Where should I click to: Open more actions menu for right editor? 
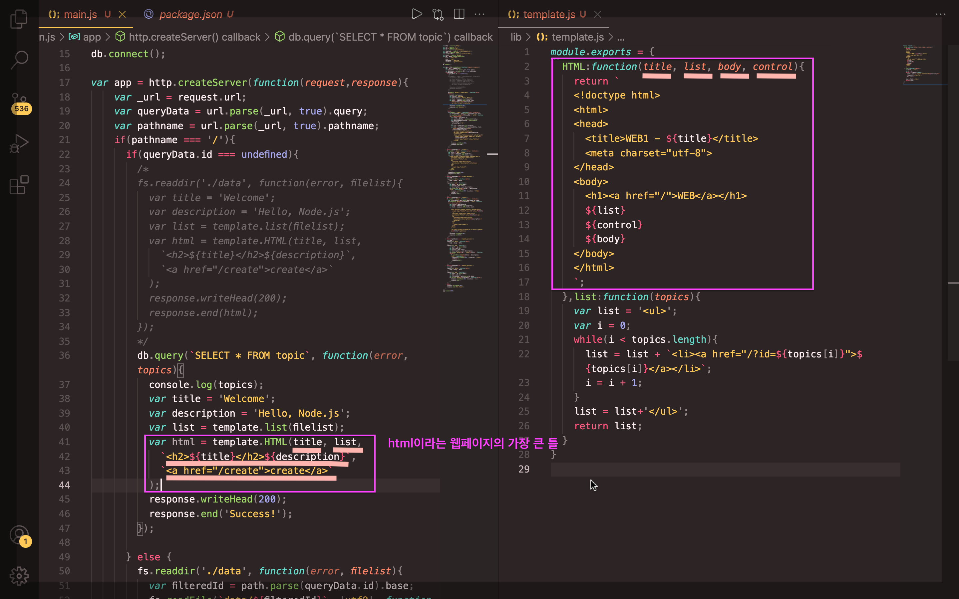click(940, 14)
